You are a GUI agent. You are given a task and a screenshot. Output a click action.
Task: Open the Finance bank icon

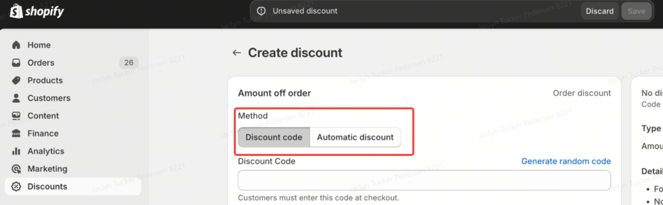[x=16, y=133]
